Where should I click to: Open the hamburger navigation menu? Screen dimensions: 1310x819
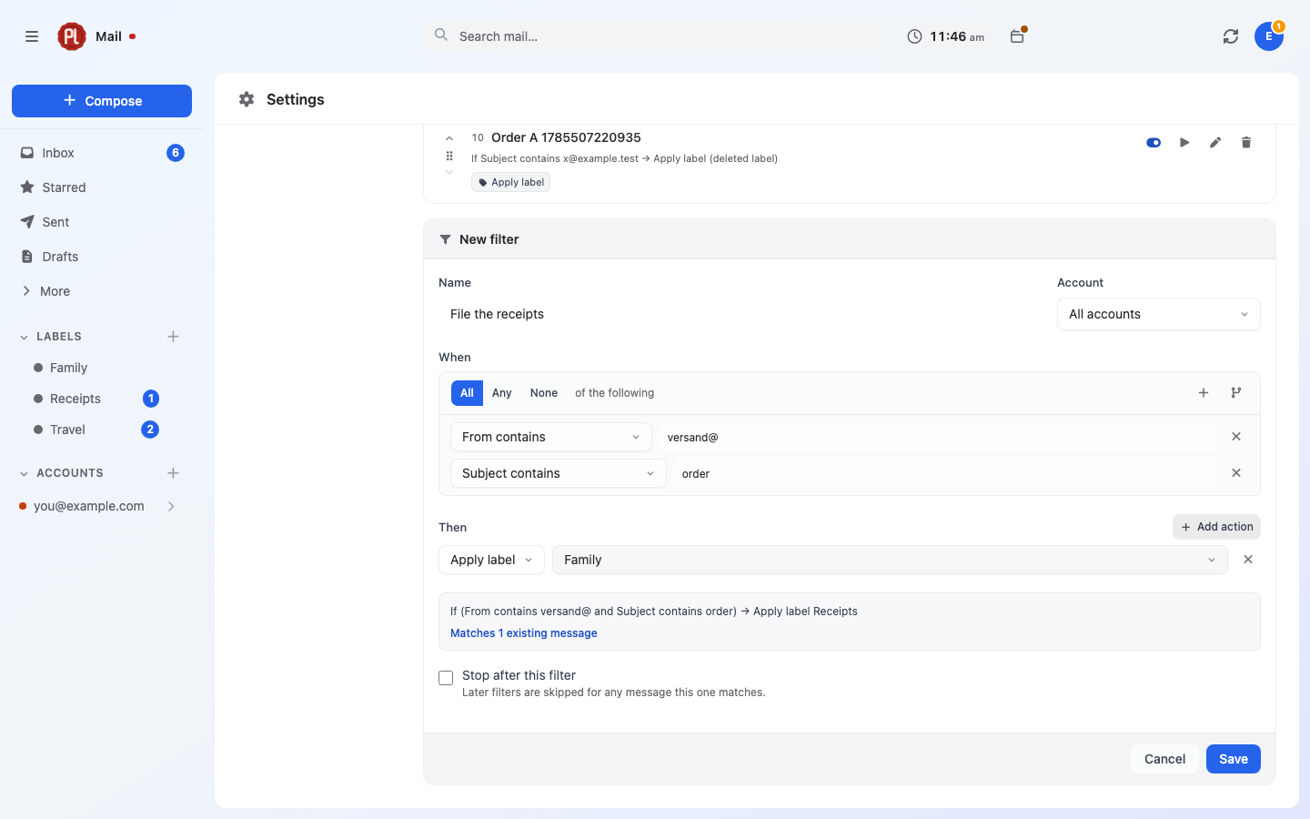32,36
